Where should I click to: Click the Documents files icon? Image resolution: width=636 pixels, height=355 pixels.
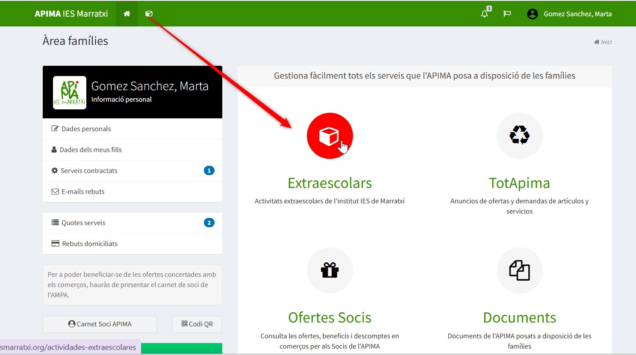pyautogui.click(x=519, y=270)
